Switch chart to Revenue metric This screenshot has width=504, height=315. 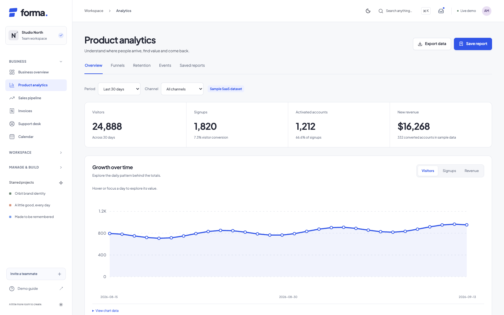click(x=472, y=171)
